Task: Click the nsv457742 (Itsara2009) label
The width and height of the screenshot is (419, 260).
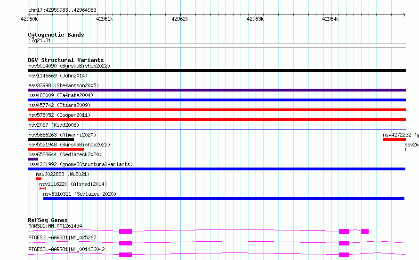Action: (59, 105)
